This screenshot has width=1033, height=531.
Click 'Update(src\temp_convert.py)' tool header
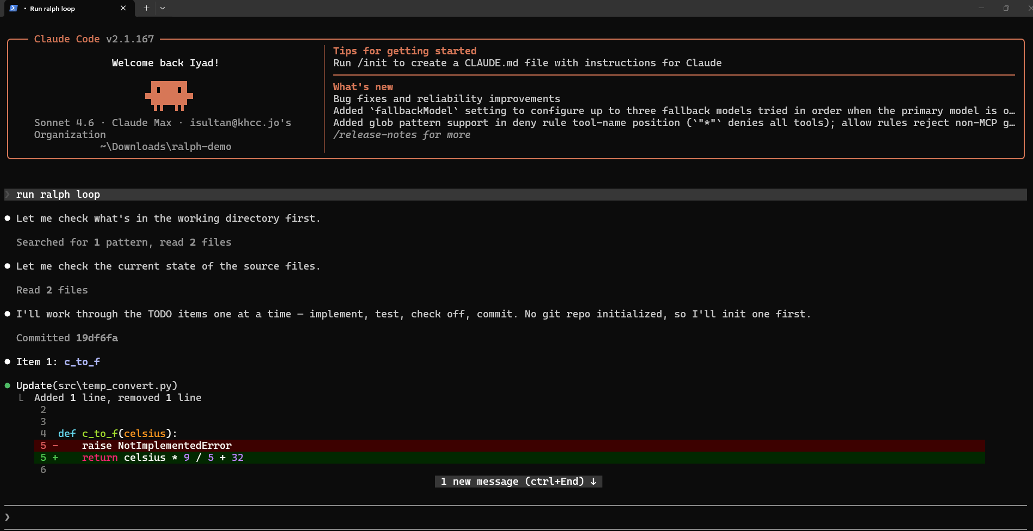tap(97, 386)
